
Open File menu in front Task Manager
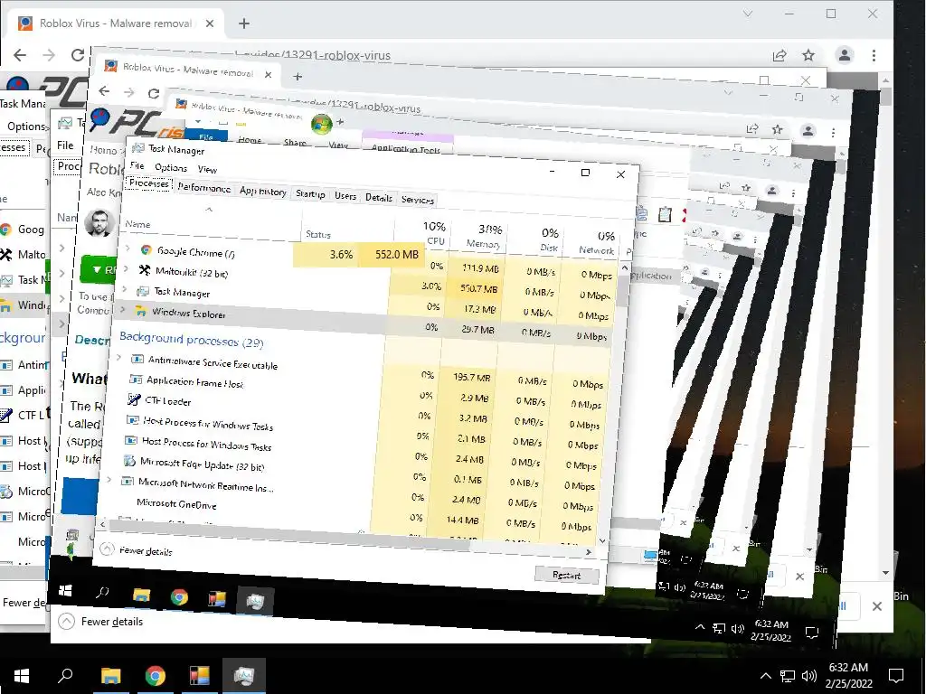tap(137, 166)
